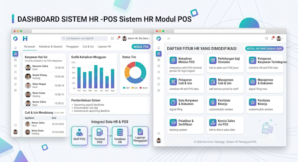The height and width of the screenshot is (162, 298).
Task: Open mail icon in left window header
Action: click(112, 38)
